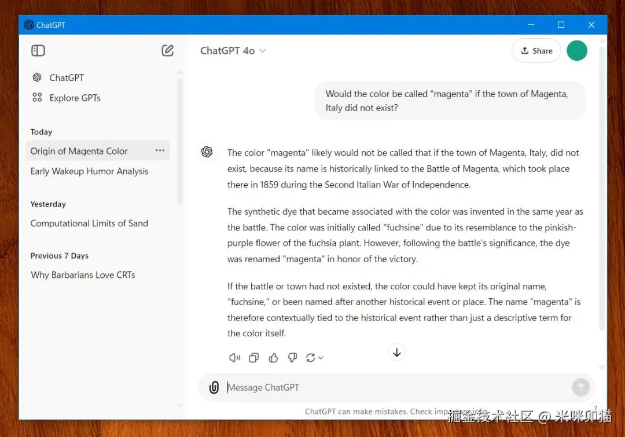This screenshot has height=437, width=625.
Task: Click the Today section heading
Action: [41, 132]
